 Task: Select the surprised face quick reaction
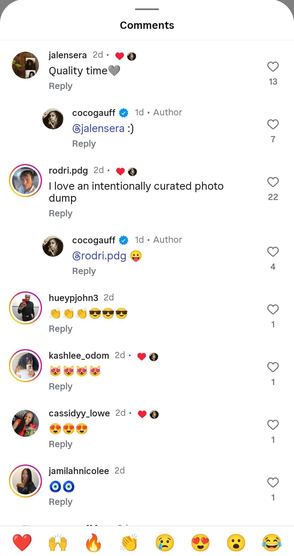(236, 542)
